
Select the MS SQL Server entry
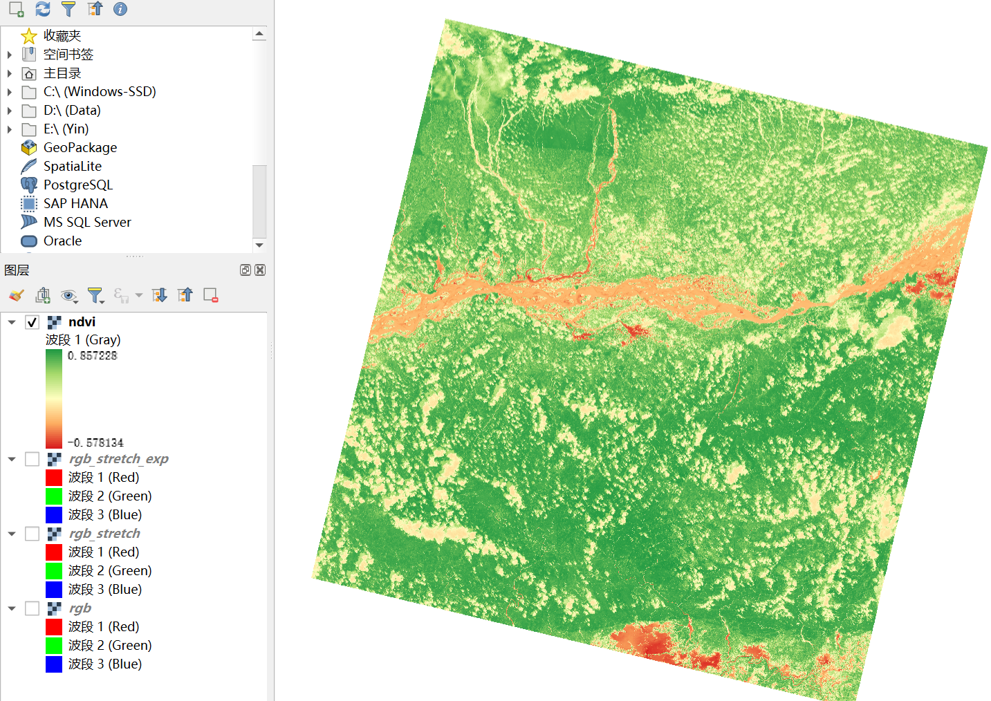click(87, 222)
